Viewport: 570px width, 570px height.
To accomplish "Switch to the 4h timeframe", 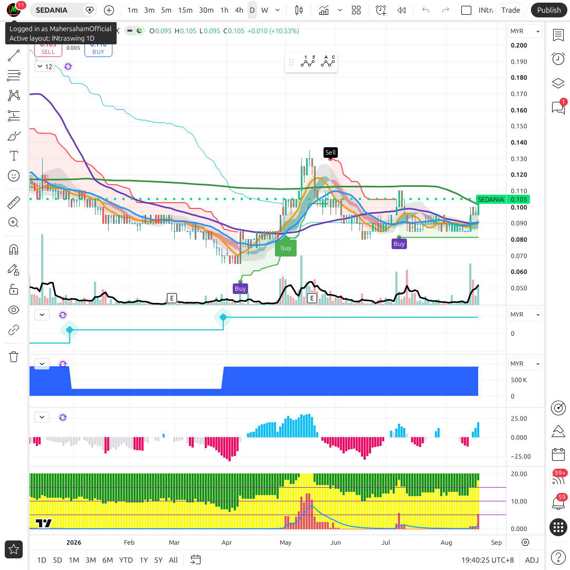I will click(x=239, y=10).
